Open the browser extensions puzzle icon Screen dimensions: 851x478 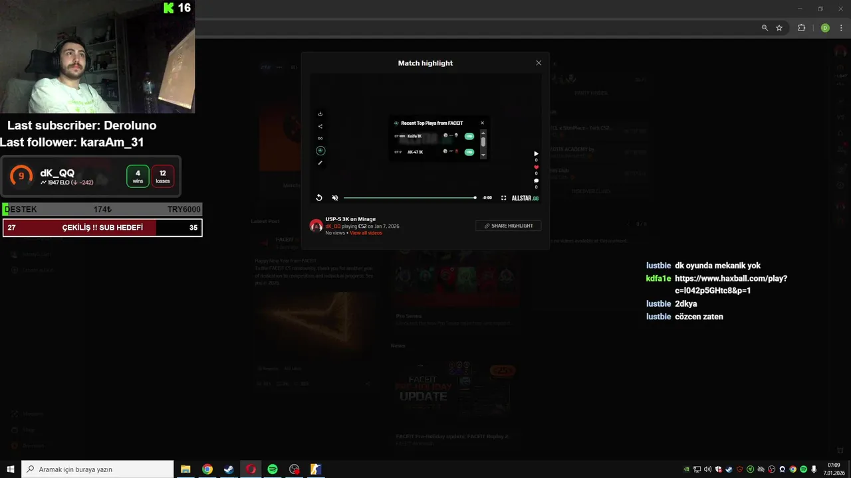pyautogui.click(x=801, y=28)
